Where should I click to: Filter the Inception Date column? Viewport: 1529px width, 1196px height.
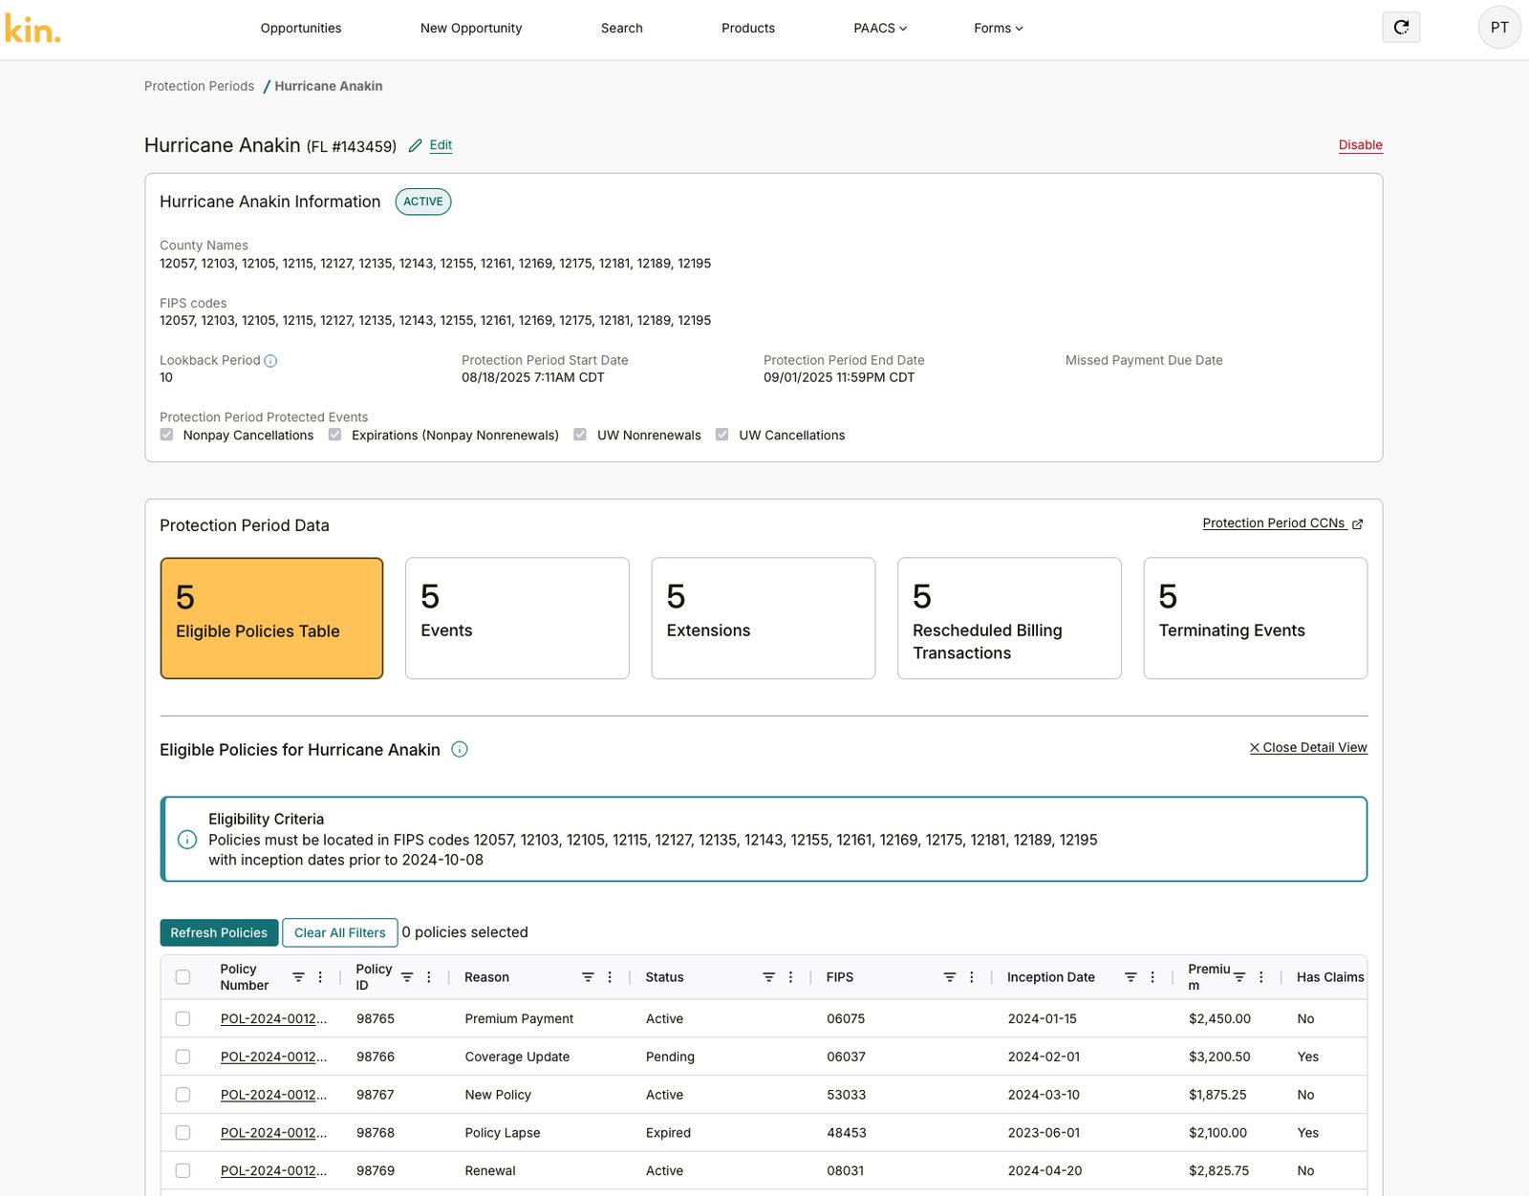(1131, 977)
